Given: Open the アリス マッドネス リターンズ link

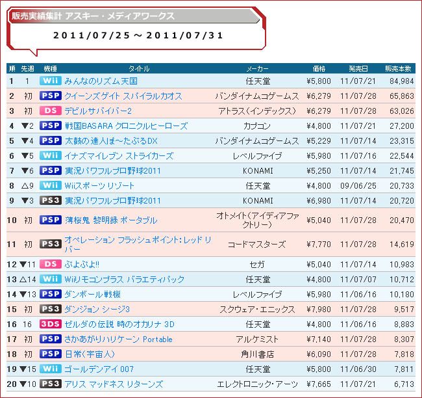Looking at the screenshot, I should [114, 384].
